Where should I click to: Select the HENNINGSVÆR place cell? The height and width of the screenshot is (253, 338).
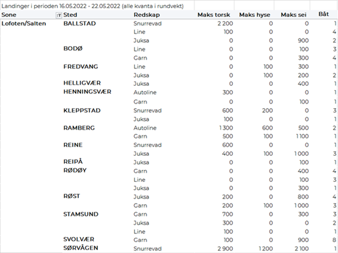pos(87,92)
